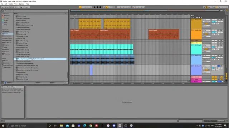Select Samples category in browser
Image resolution: width=229 pixels, height=128 pixels.
pos(6,49)
